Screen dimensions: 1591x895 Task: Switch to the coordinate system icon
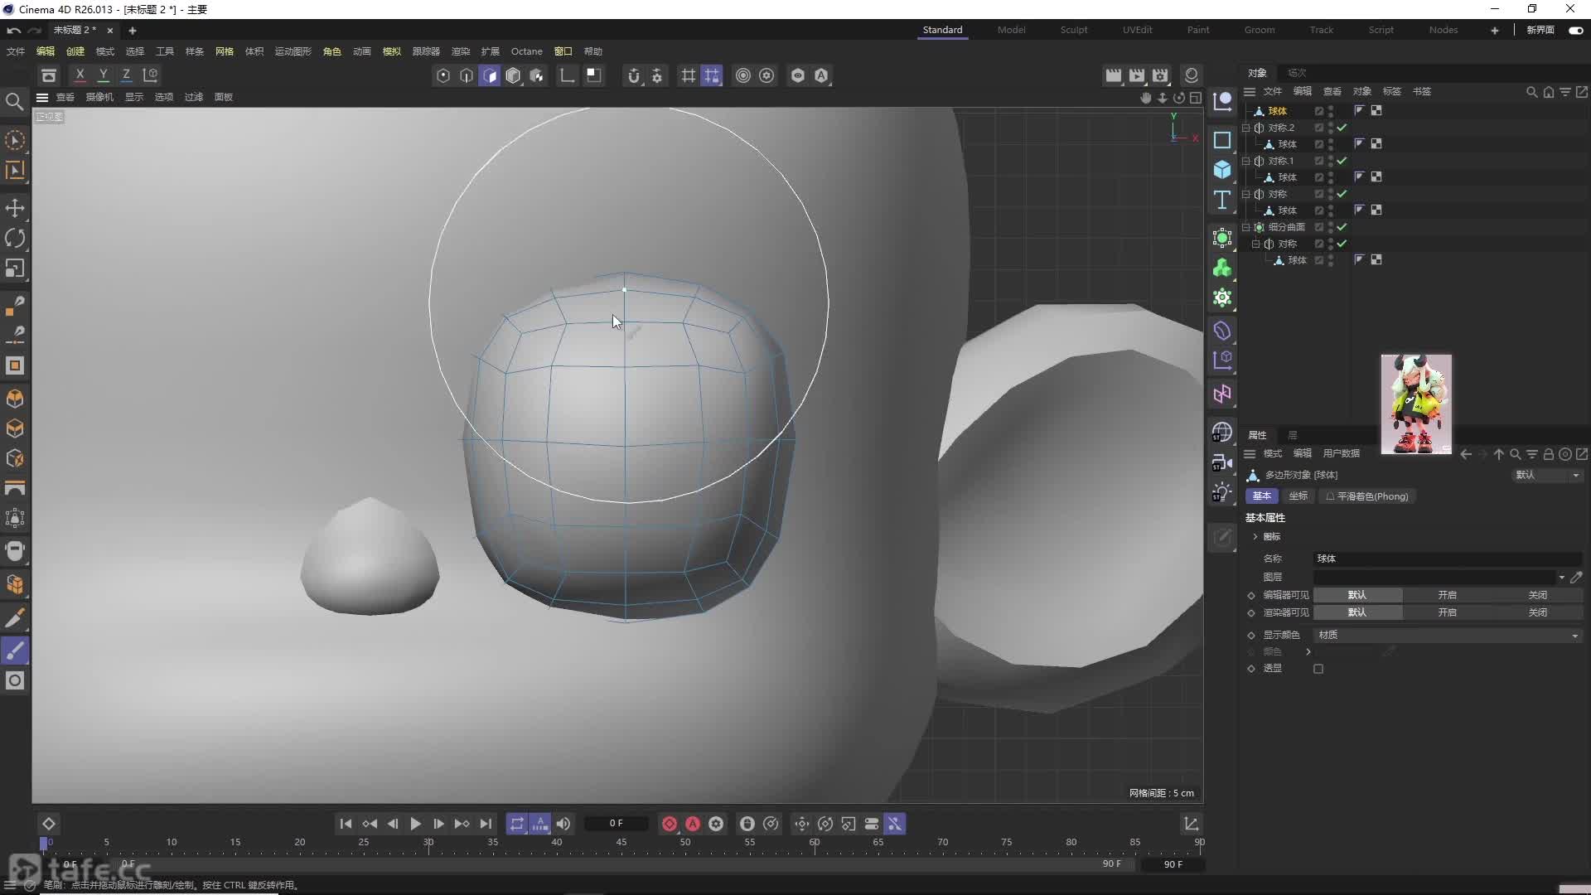150,75
